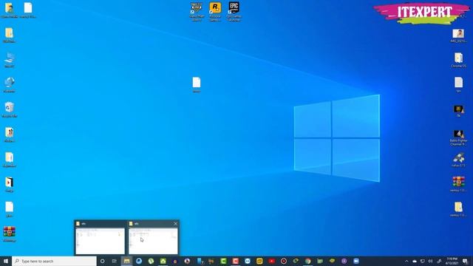Open the blue chat bubble taskbar icon

tap(248, 261)
